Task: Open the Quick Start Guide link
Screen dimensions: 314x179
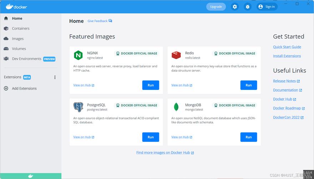Action: pos(287,47)
